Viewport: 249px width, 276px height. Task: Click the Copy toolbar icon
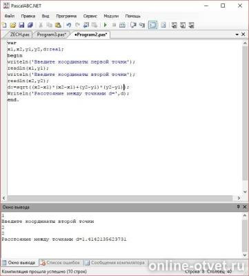pos(49,25)
